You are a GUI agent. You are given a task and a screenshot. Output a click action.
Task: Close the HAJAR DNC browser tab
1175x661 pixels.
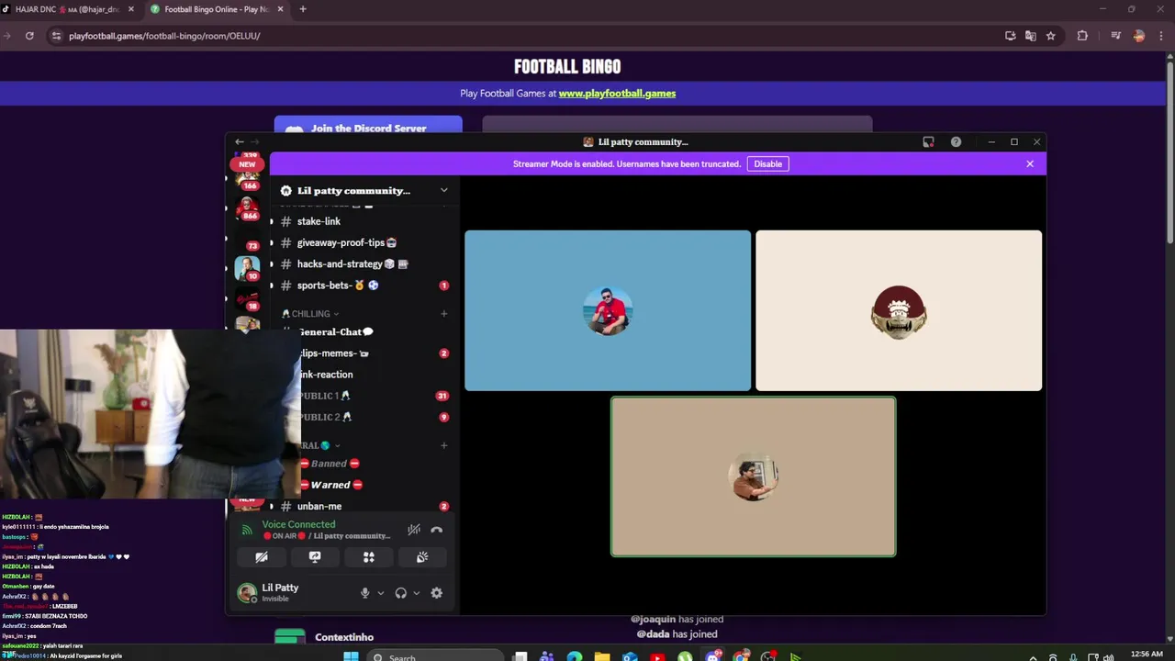(x=130, y=9)
